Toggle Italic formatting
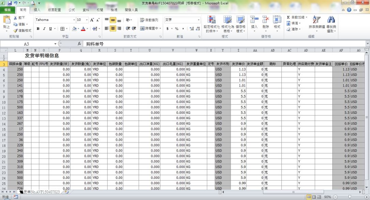This screenshot has width=370, height=200. [x=44, y=29]
